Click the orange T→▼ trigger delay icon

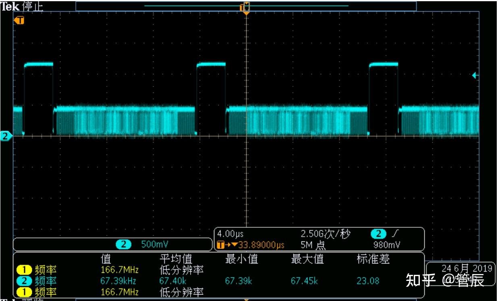pos(224,243)
